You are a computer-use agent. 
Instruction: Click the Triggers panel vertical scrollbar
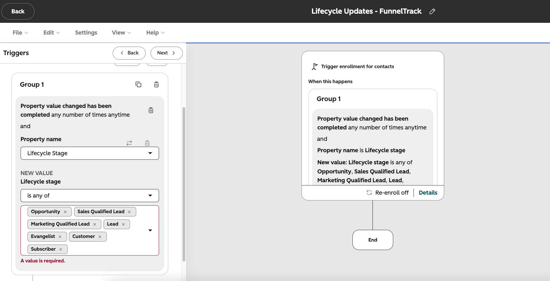pos(184,184)
